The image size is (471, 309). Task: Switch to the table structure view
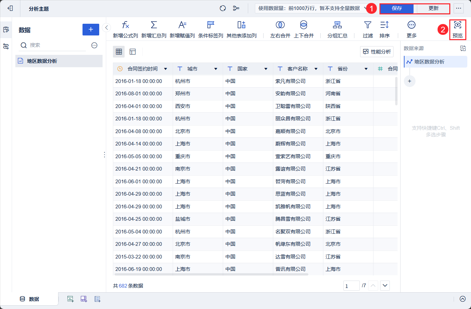tap(133, 51)
